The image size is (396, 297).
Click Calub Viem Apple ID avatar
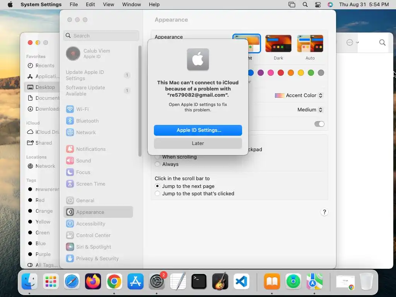73,53
